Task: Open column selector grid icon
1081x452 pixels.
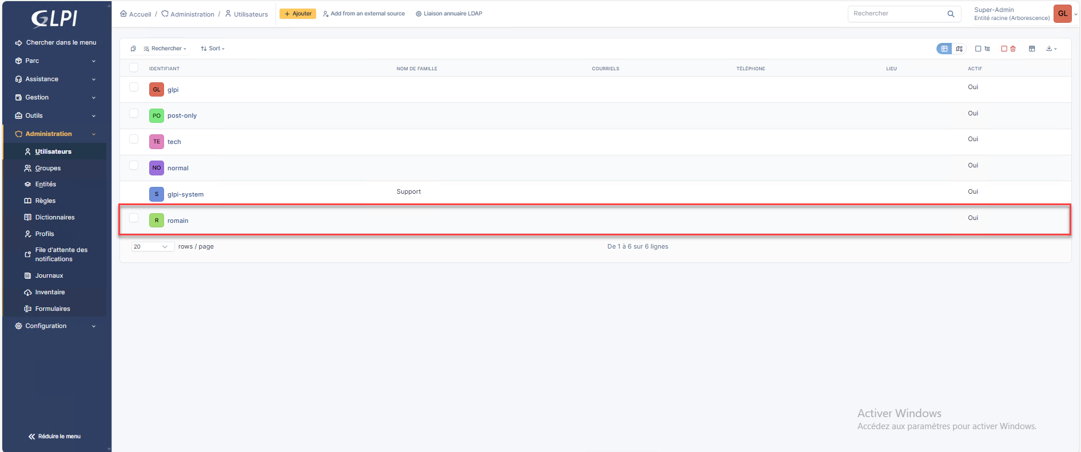Action: (1032, 49)
